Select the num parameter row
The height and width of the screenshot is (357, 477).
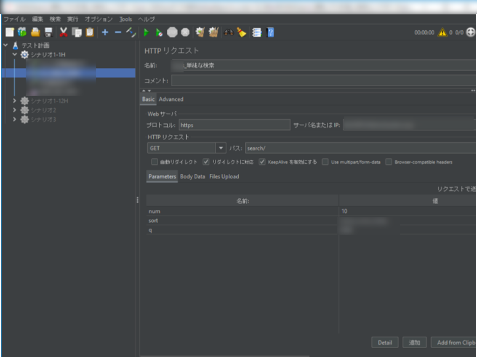point(311,211)
